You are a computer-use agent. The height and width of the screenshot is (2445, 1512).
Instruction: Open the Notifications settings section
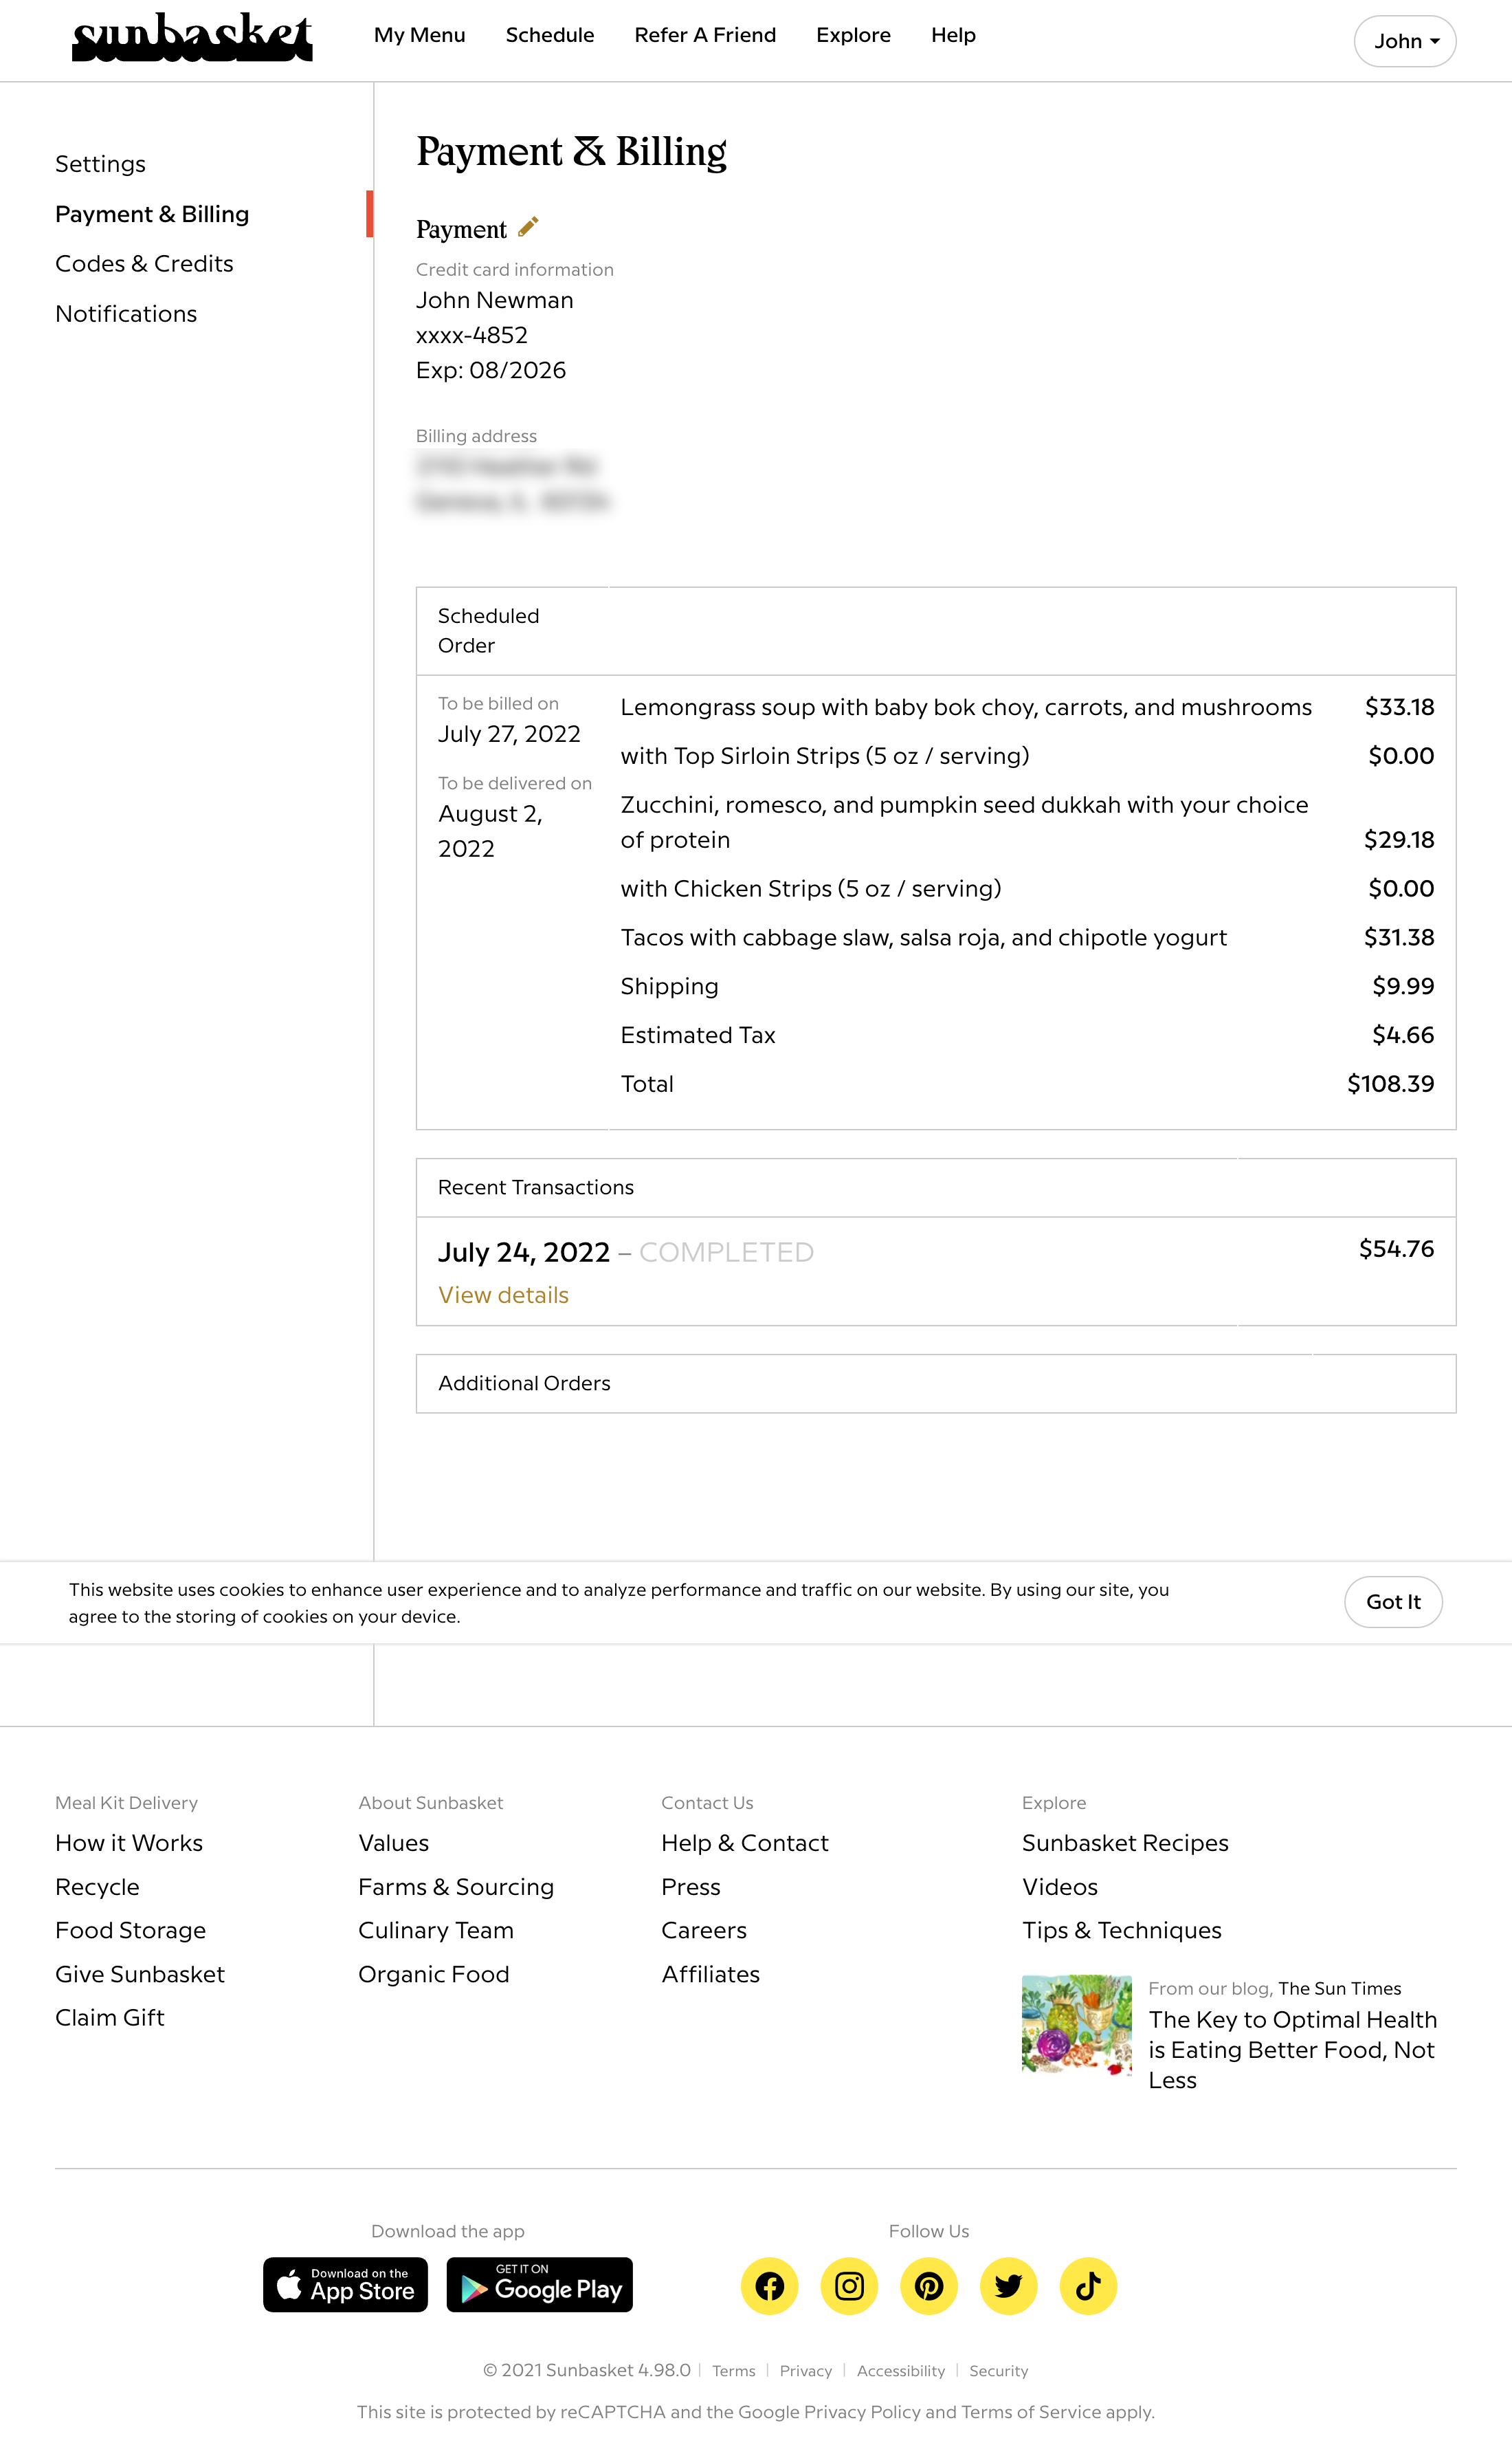click(x=126, y=313)
